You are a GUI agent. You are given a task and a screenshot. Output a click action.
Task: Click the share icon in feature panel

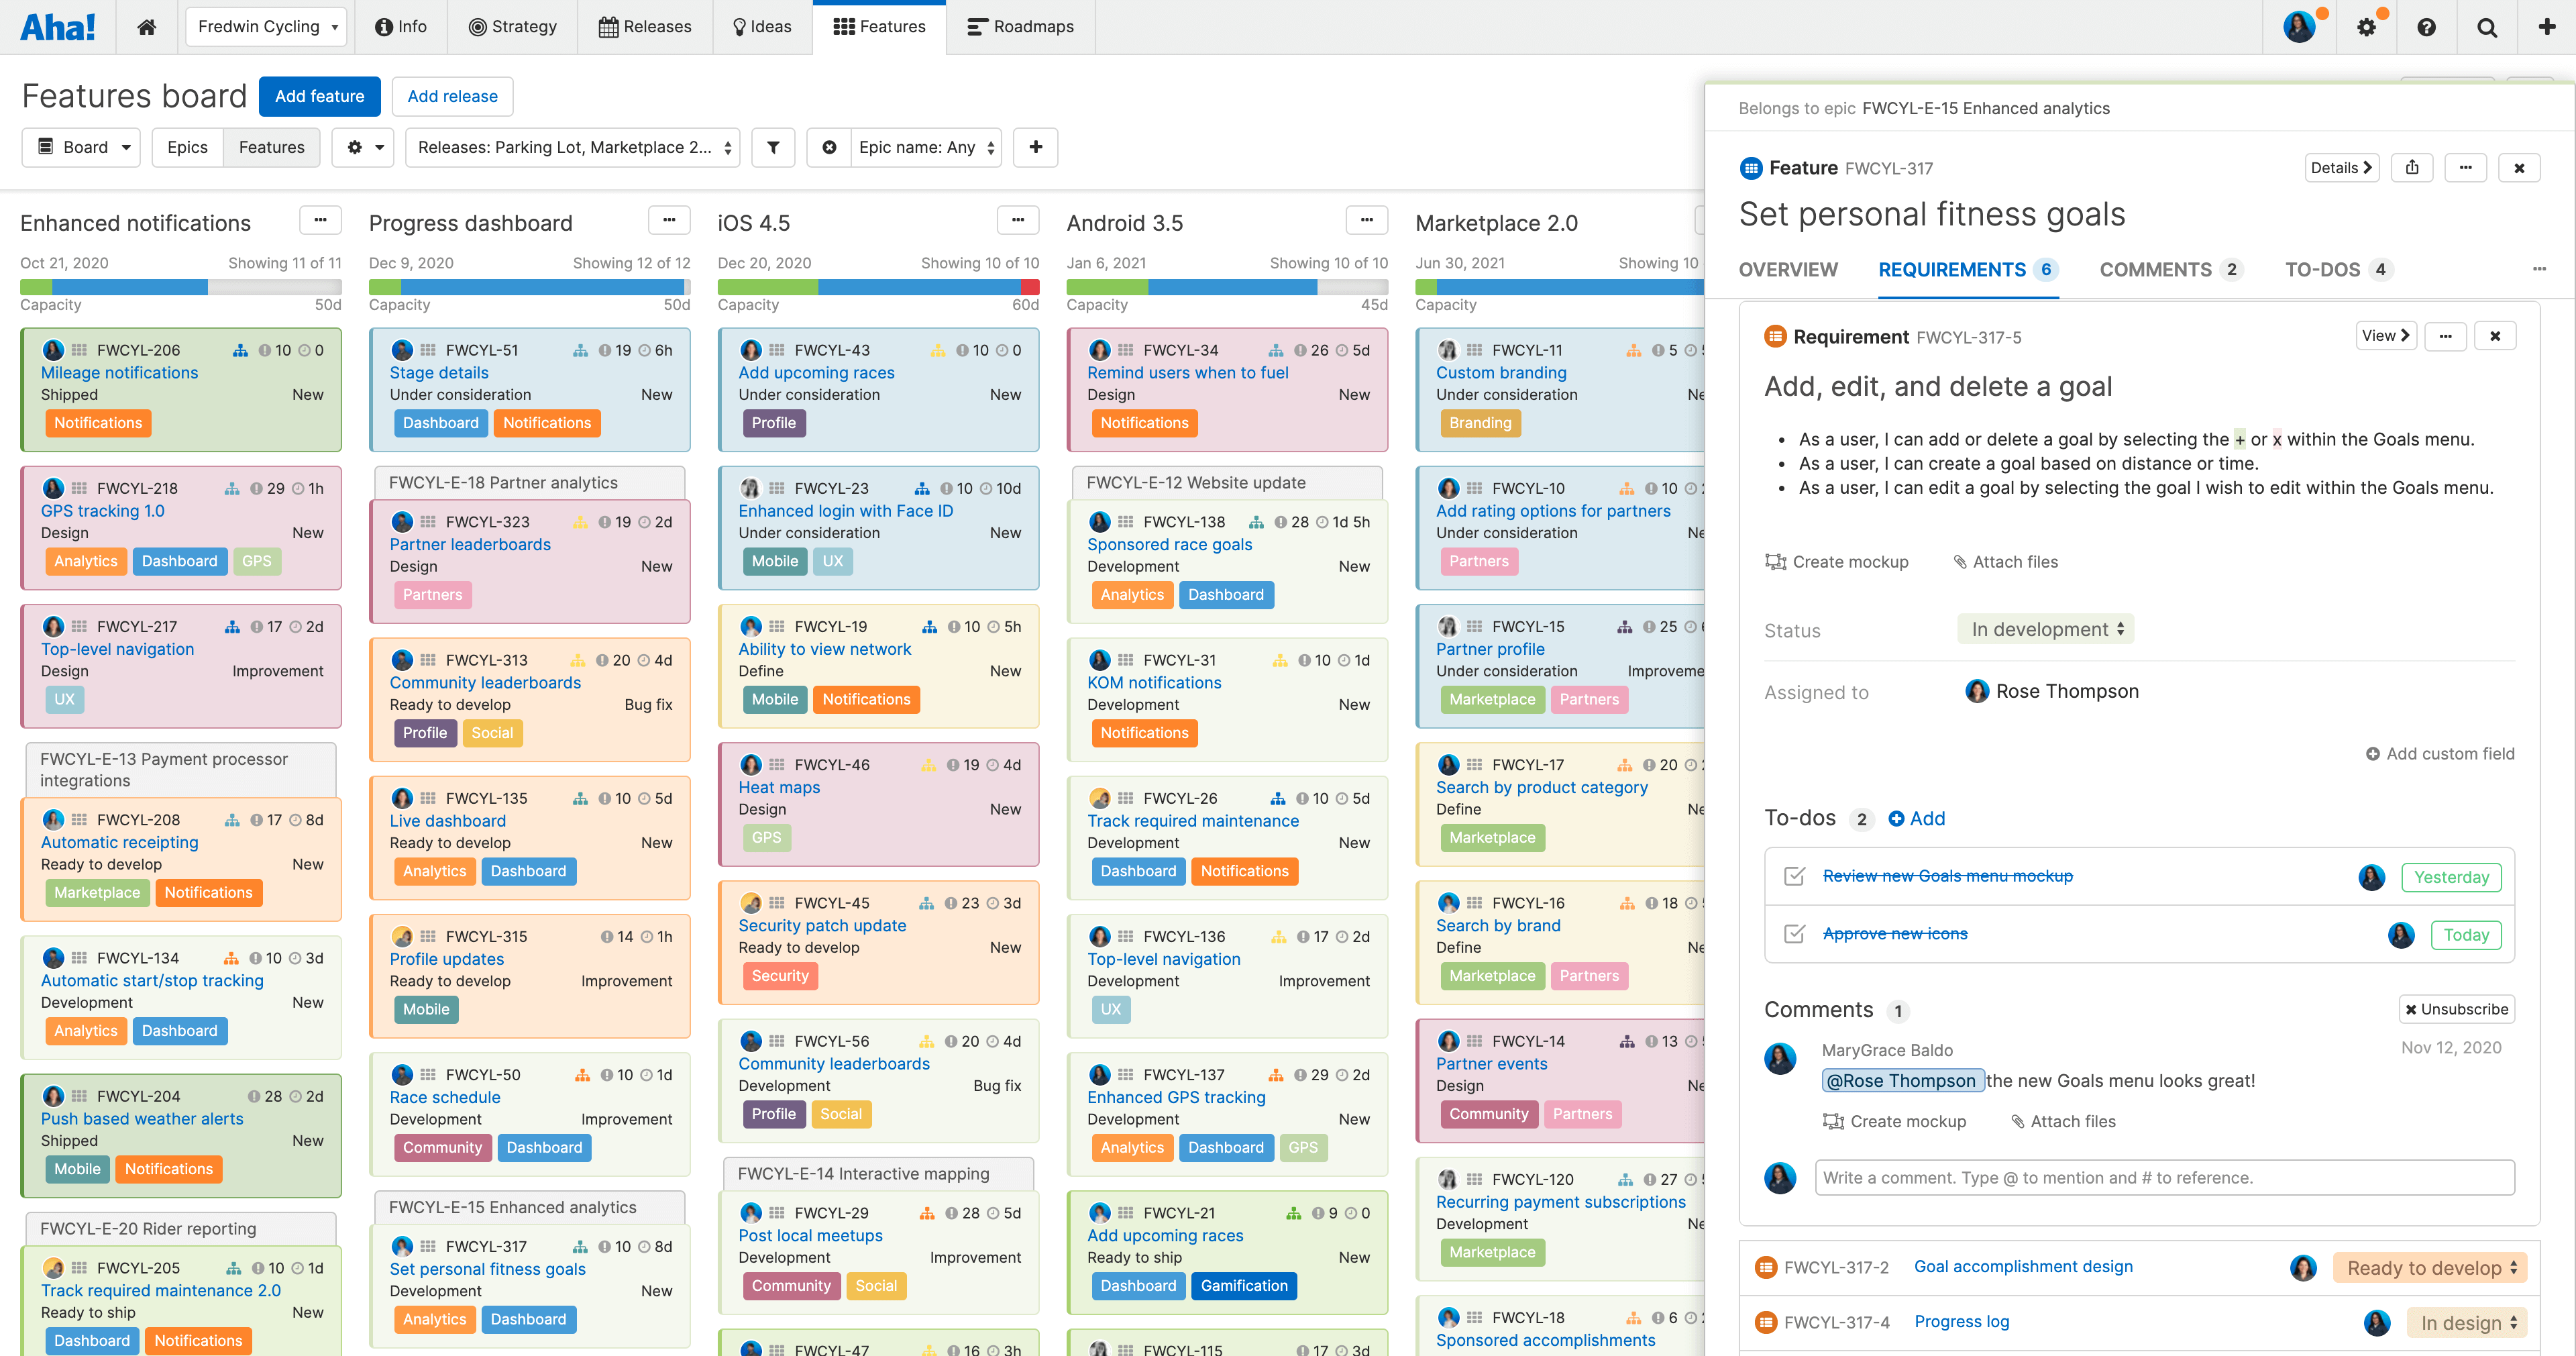2412,168
